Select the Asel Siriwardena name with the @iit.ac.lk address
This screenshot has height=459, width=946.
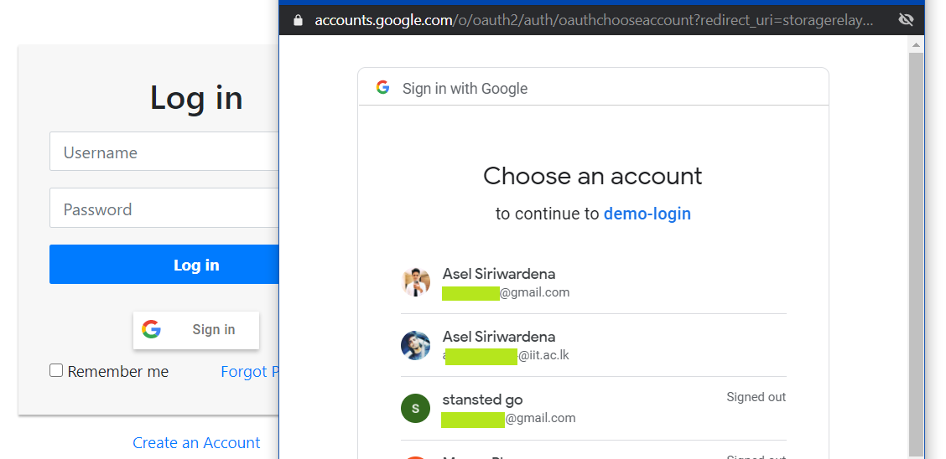pos(499,337)
